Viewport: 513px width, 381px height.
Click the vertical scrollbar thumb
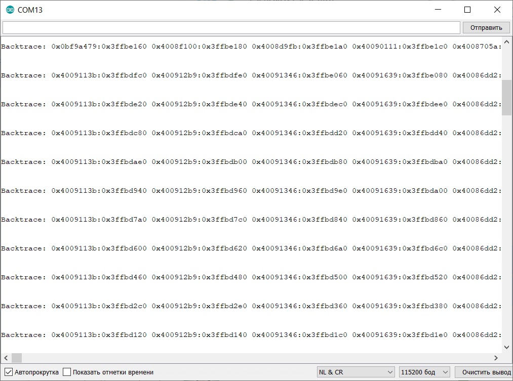pos(506,97)
